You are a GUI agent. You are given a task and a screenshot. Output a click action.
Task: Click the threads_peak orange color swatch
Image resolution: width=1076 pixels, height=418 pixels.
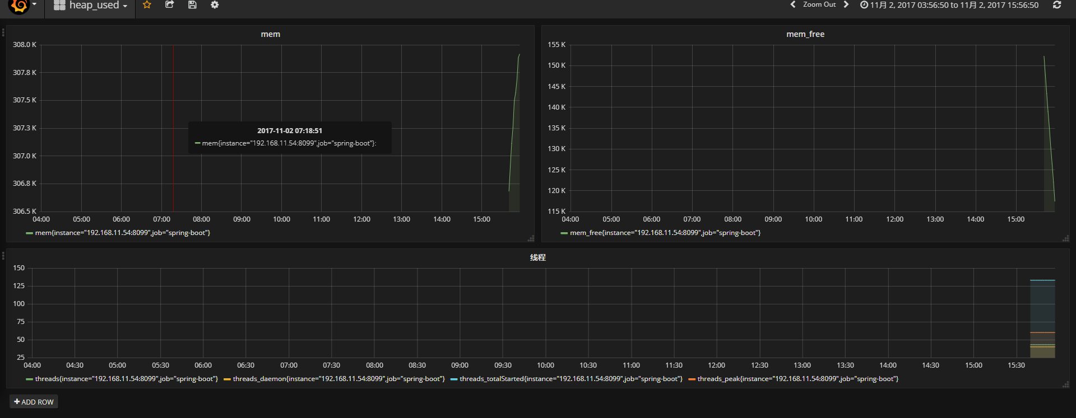(x=692, y=379)
